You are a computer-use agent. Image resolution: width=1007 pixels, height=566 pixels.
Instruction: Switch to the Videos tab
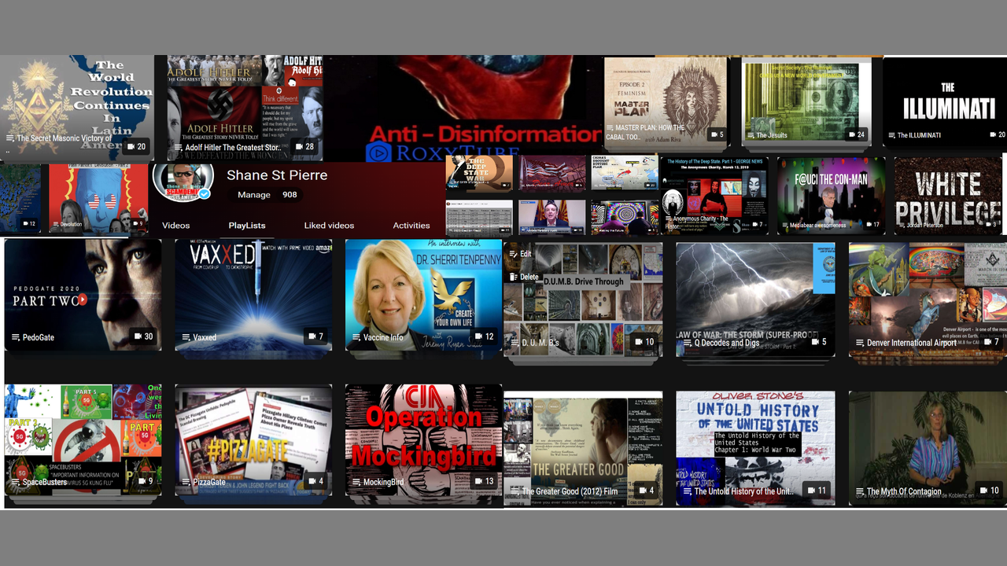click(x=175, y=226)
